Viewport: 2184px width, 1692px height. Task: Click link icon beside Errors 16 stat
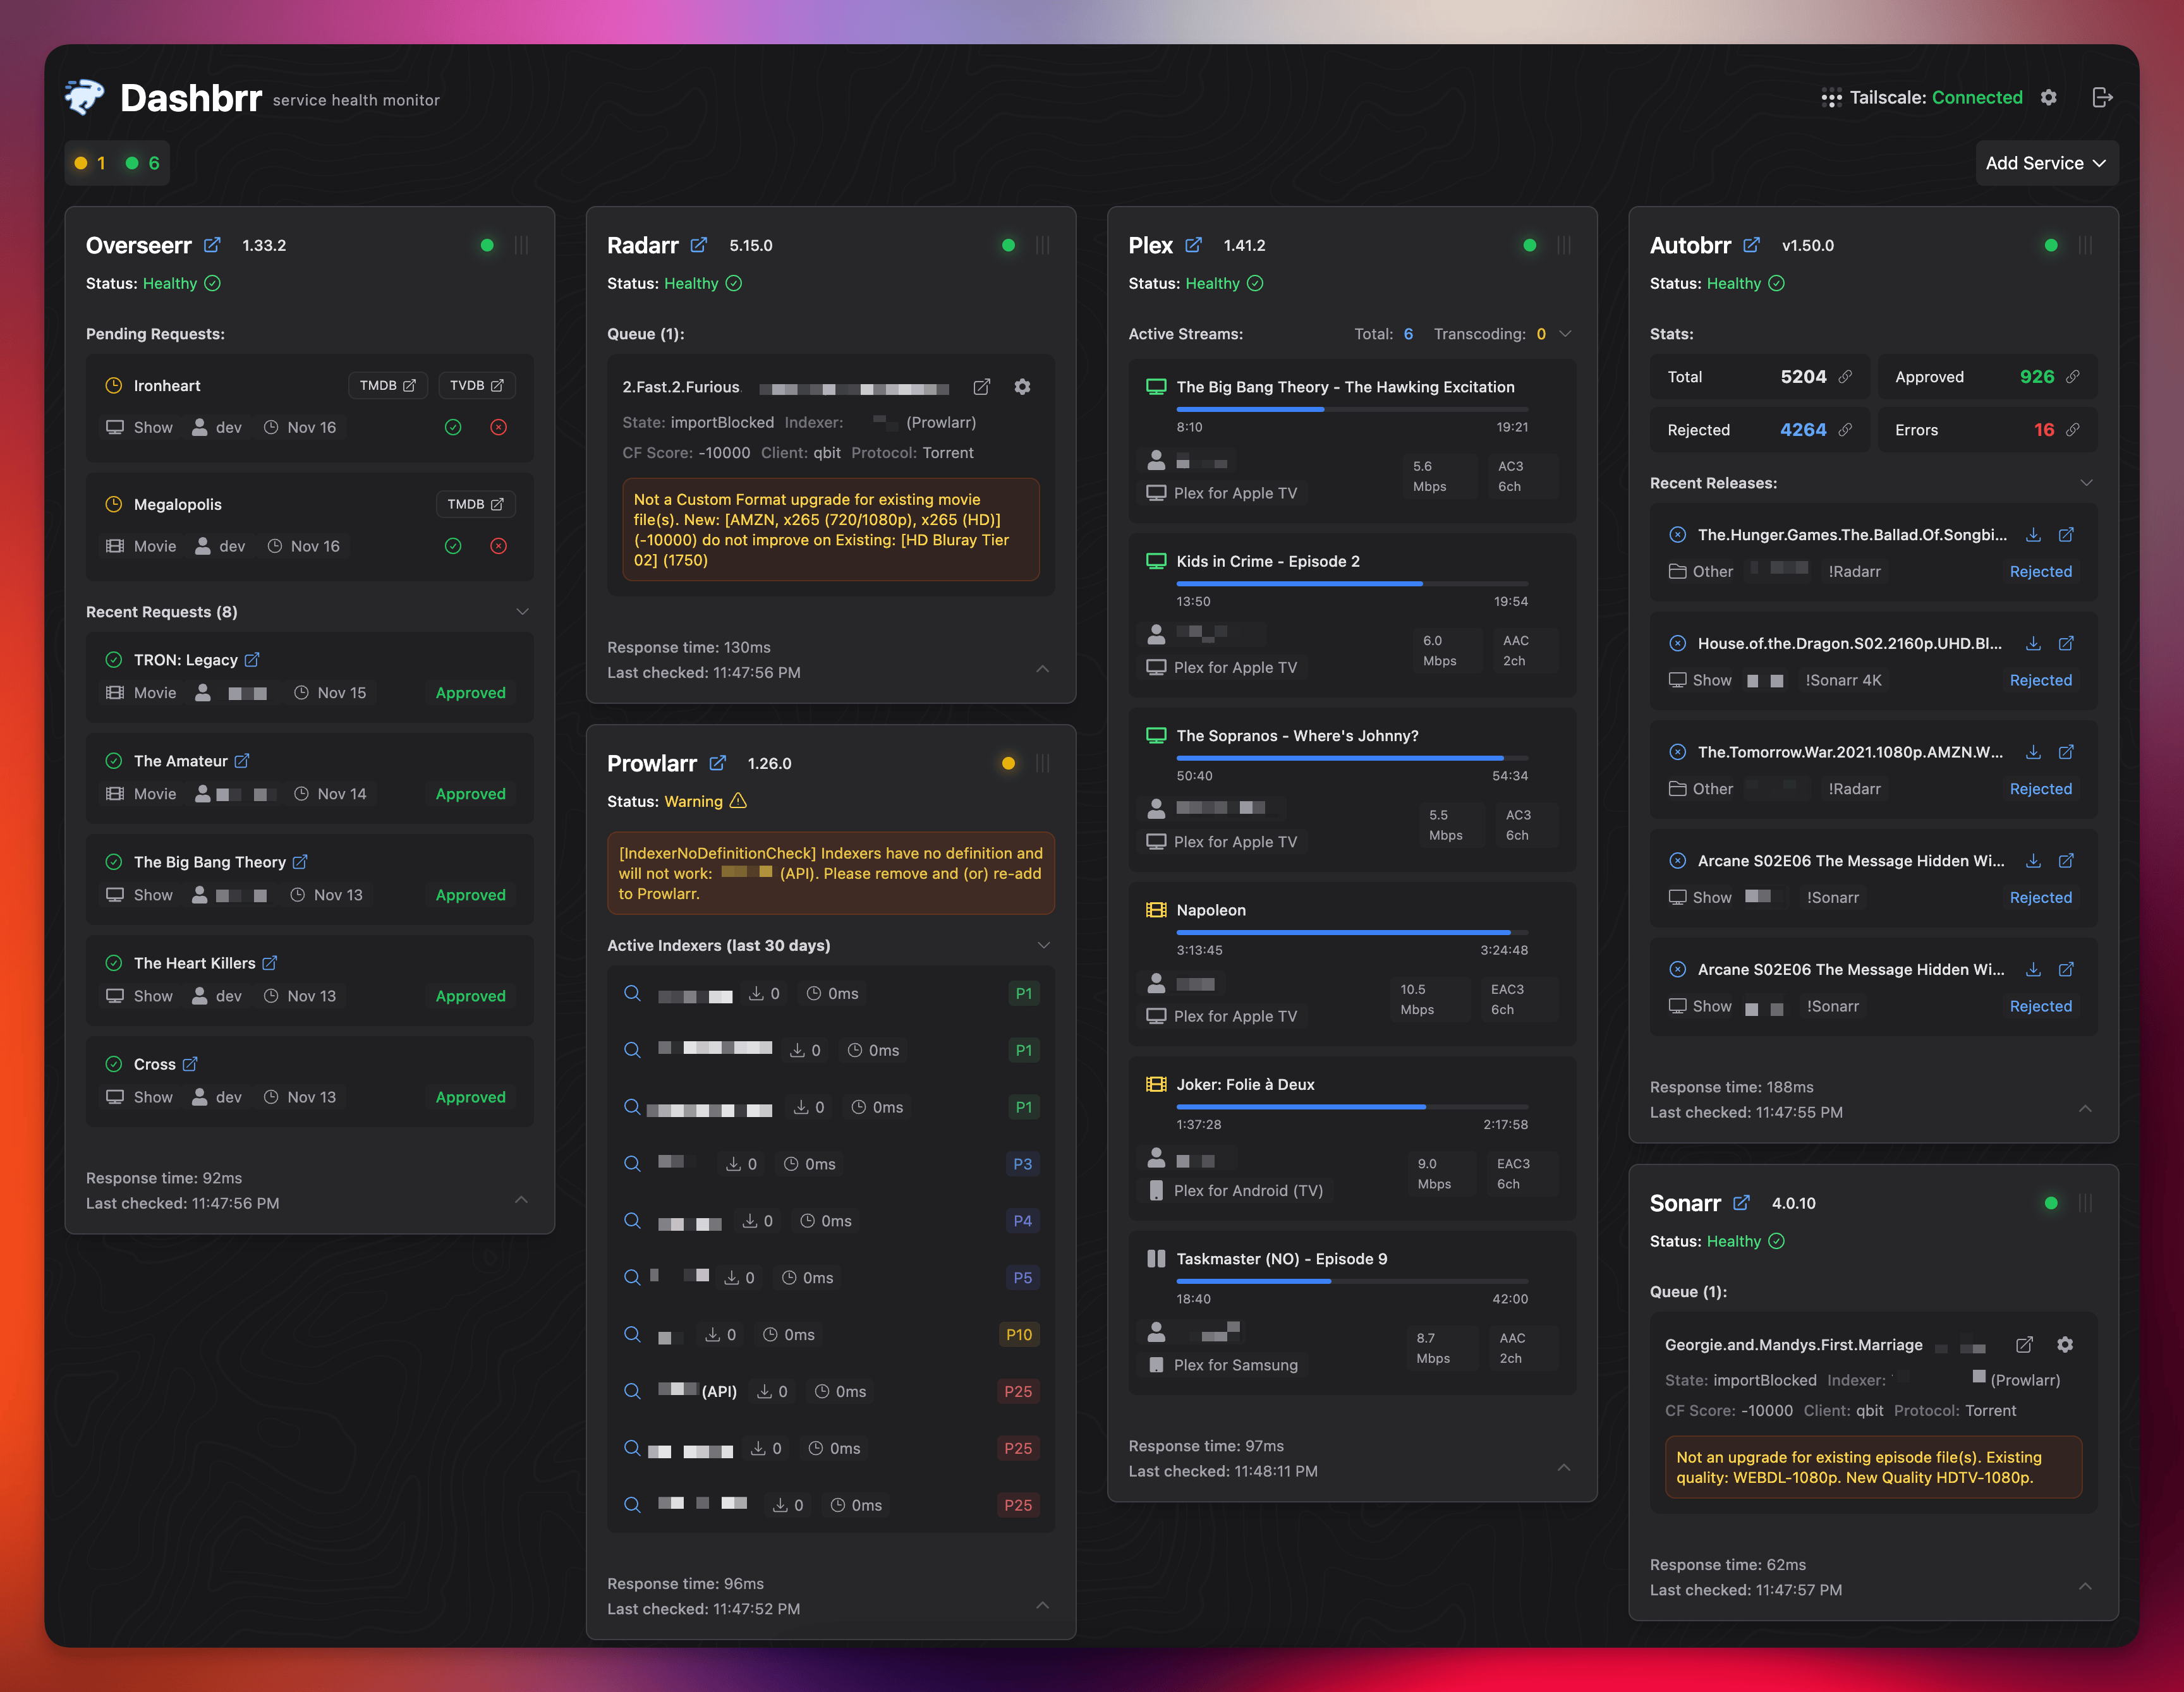click(x=2073, y=430)
